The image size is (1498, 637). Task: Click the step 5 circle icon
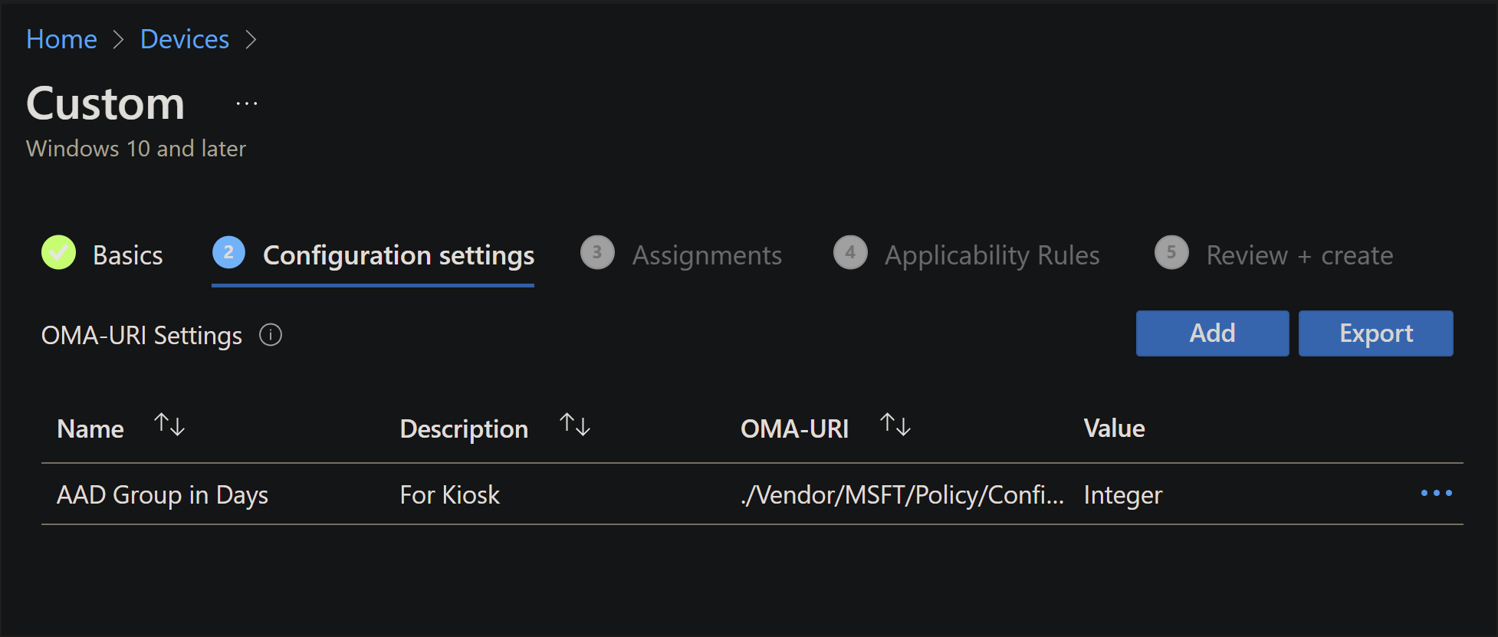[1171, 253]
